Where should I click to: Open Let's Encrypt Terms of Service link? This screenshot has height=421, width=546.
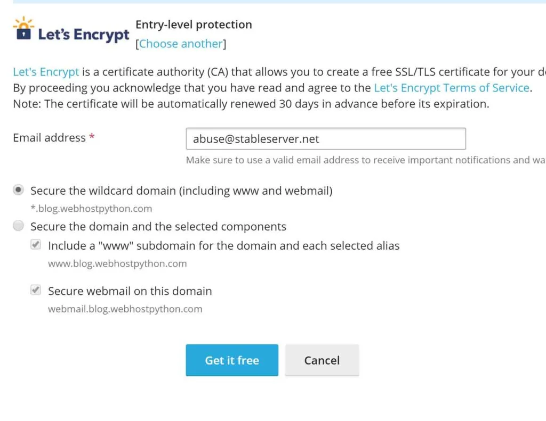[x=452, y=88]
